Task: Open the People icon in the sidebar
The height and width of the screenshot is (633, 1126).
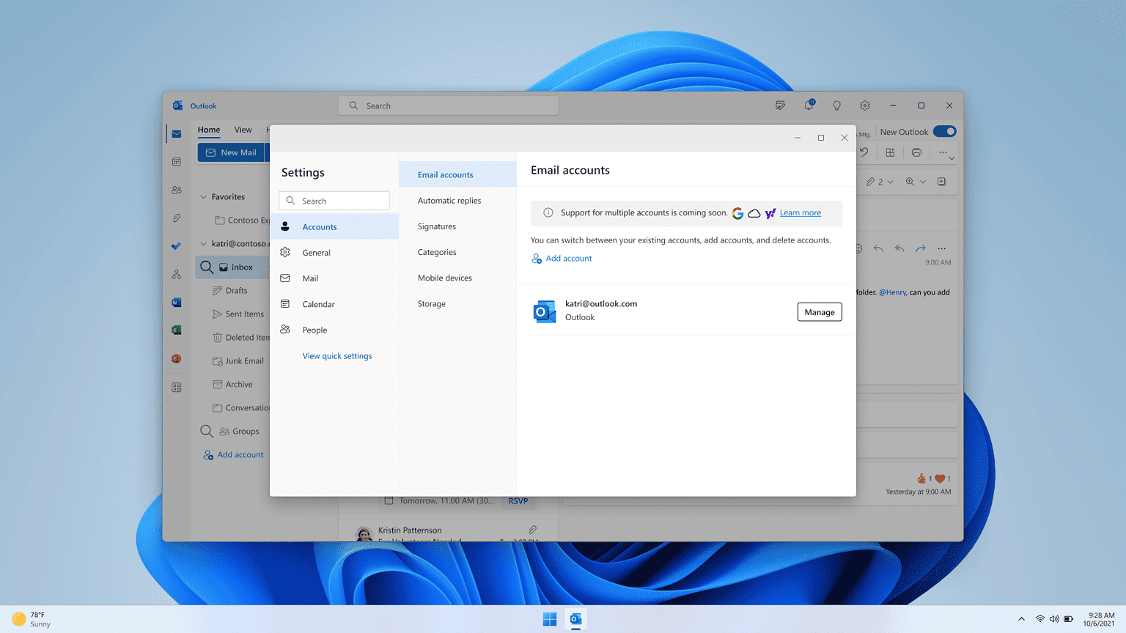Action: [x=176, y=190]
